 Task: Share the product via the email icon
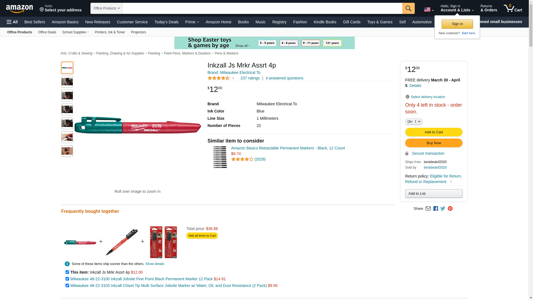pos(428,209)
